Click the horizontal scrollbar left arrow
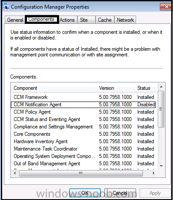The image size is (173, 200). point(15,173)
